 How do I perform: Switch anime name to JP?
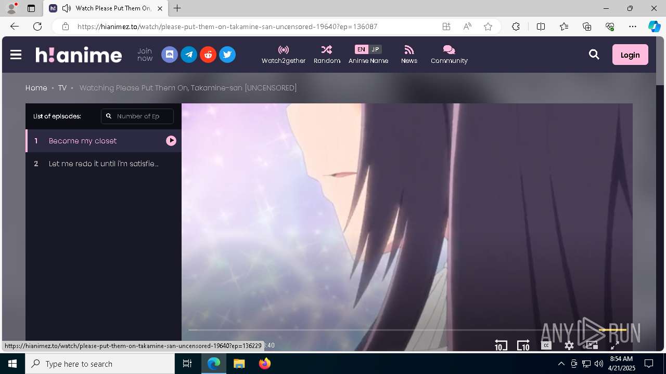[375, 49]
